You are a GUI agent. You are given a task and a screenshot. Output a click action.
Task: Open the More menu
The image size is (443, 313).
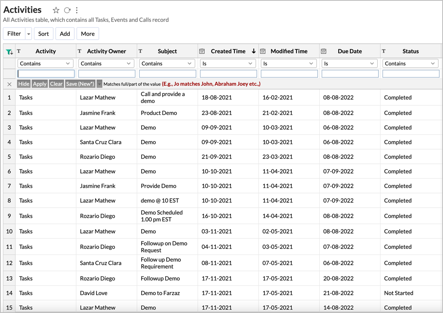tap(88, 34)
